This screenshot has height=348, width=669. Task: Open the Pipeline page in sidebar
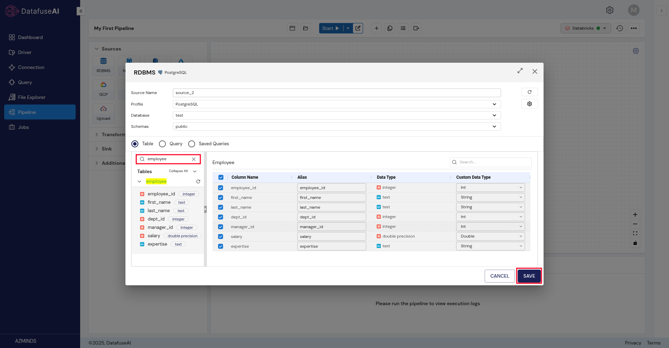pos(40,112)
